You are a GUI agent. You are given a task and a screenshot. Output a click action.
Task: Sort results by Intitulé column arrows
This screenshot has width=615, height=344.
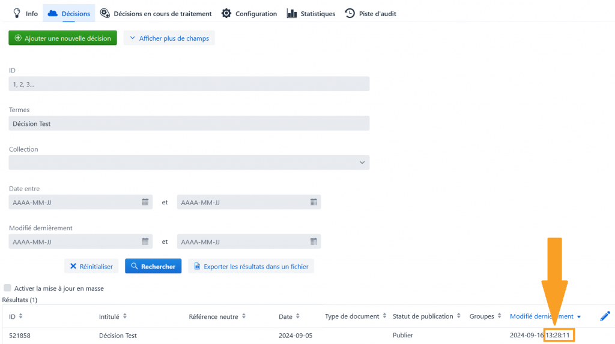tap(125, 316)
